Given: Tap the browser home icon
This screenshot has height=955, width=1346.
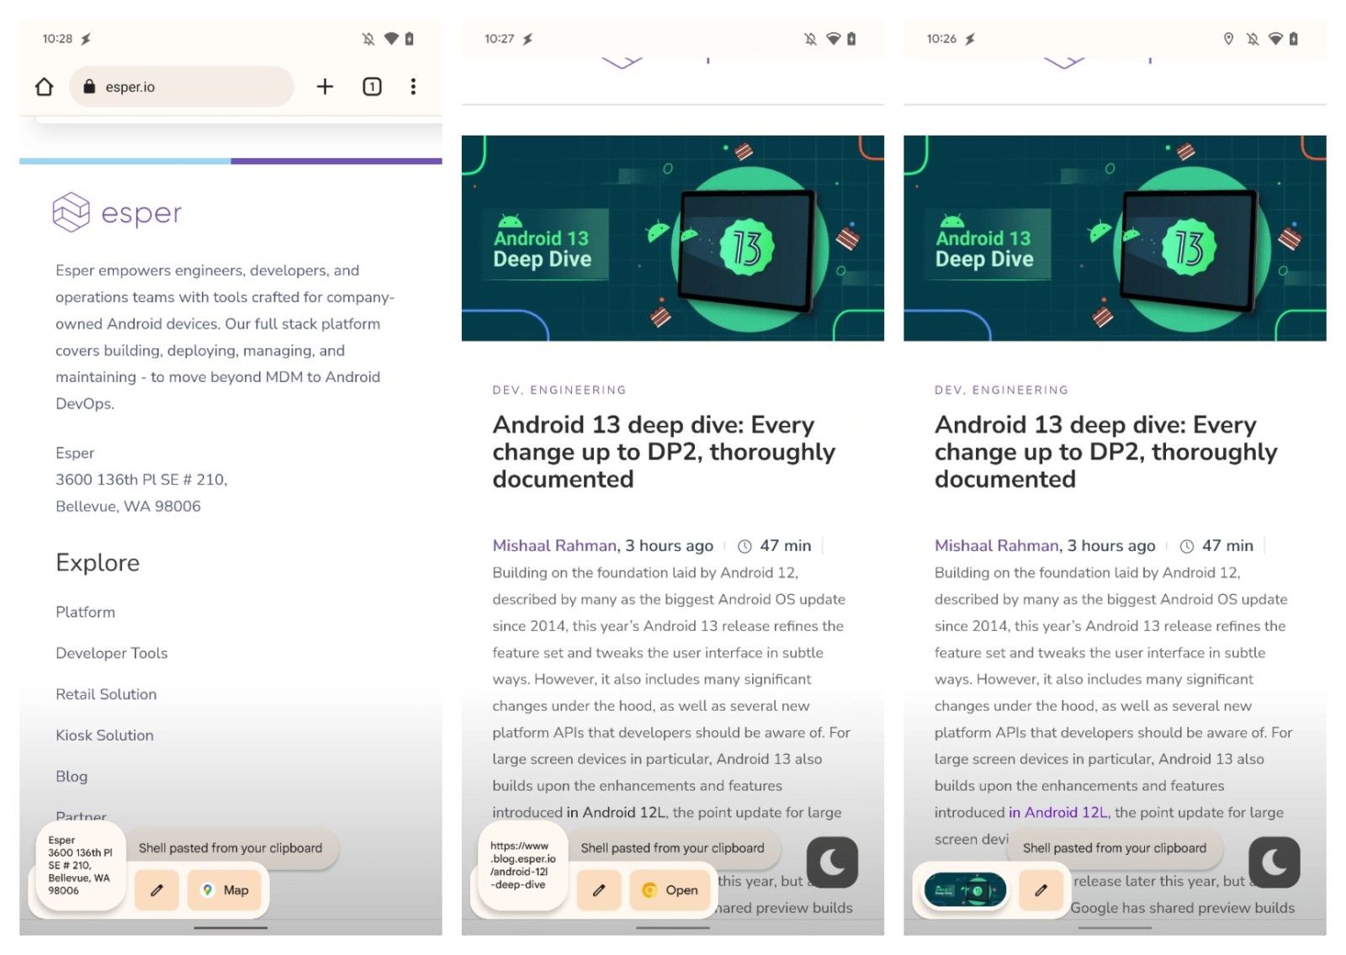Looking at the screenshot, I should pos(44,87).
